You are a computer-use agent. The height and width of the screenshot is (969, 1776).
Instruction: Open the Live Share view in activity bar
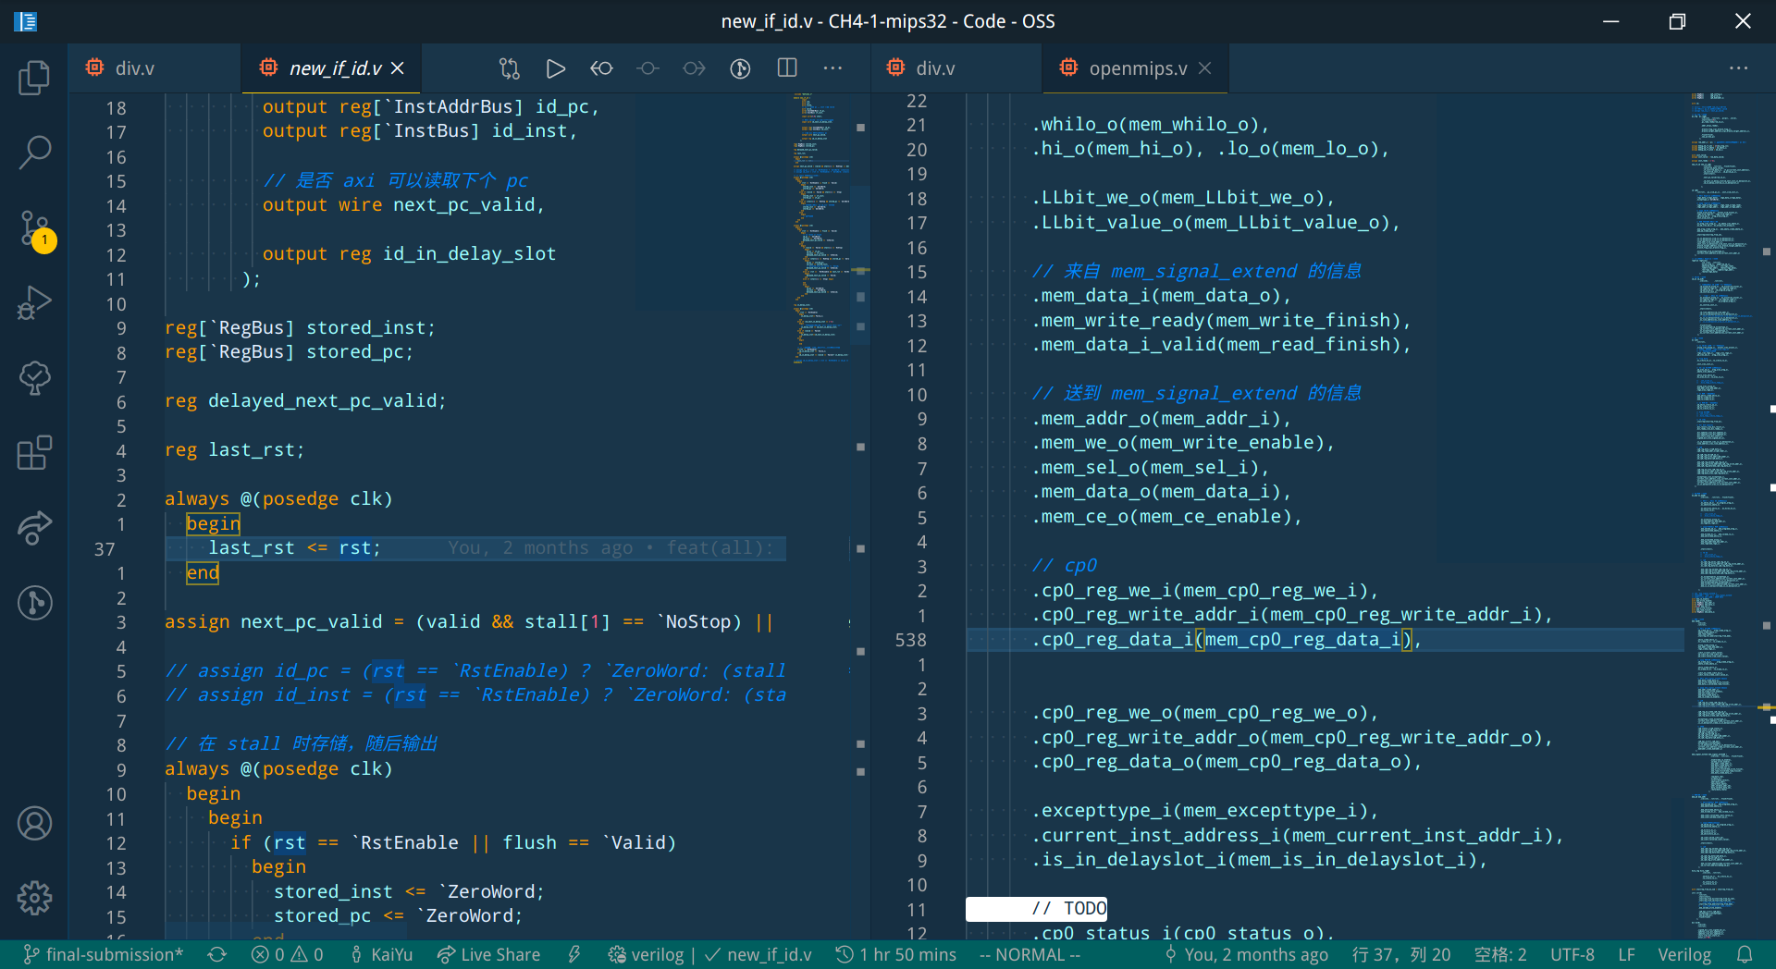click(x=34, y=528)
